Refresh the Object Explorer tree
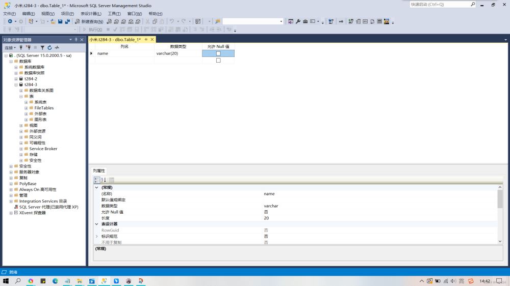Screen dimensions: 510x286 [49, 47]
